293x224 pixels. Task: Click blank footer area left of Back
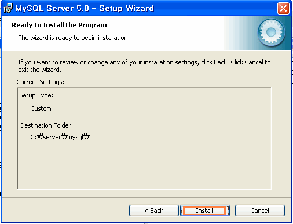[65, 211]
